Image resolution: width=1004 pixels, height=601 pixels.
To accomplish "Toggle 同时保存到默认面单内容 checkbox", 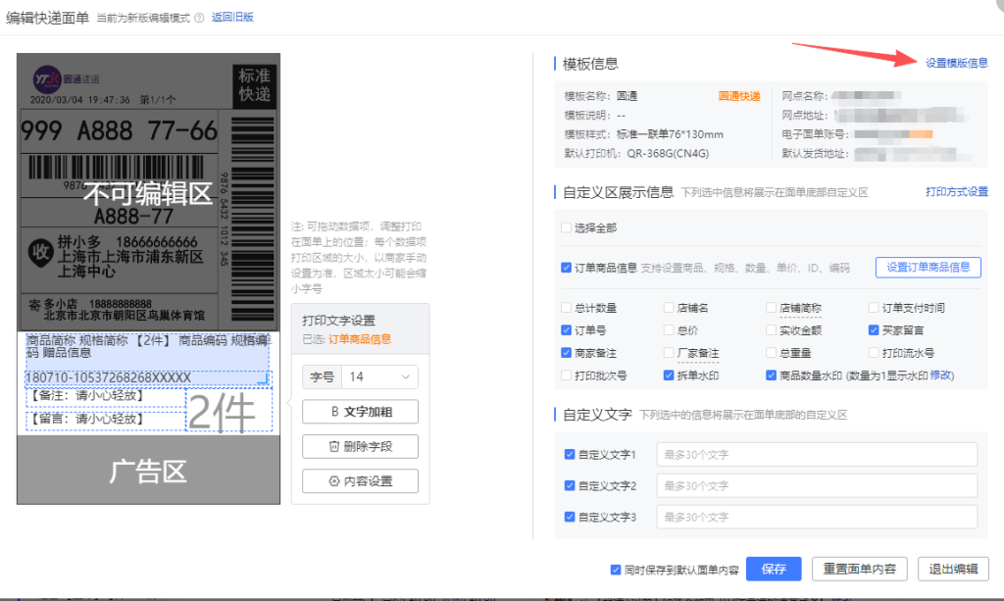I will tap(616, 570).
